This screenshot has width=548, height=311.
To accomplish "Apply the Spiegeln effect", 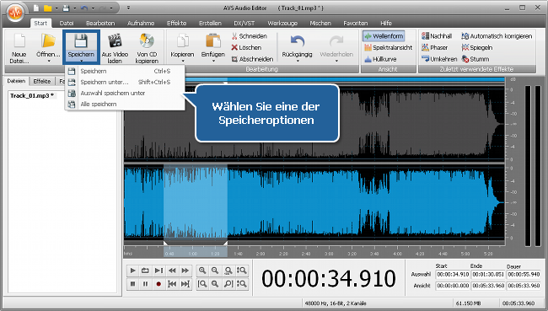I will pyautogui.click(x=477, y=47).
